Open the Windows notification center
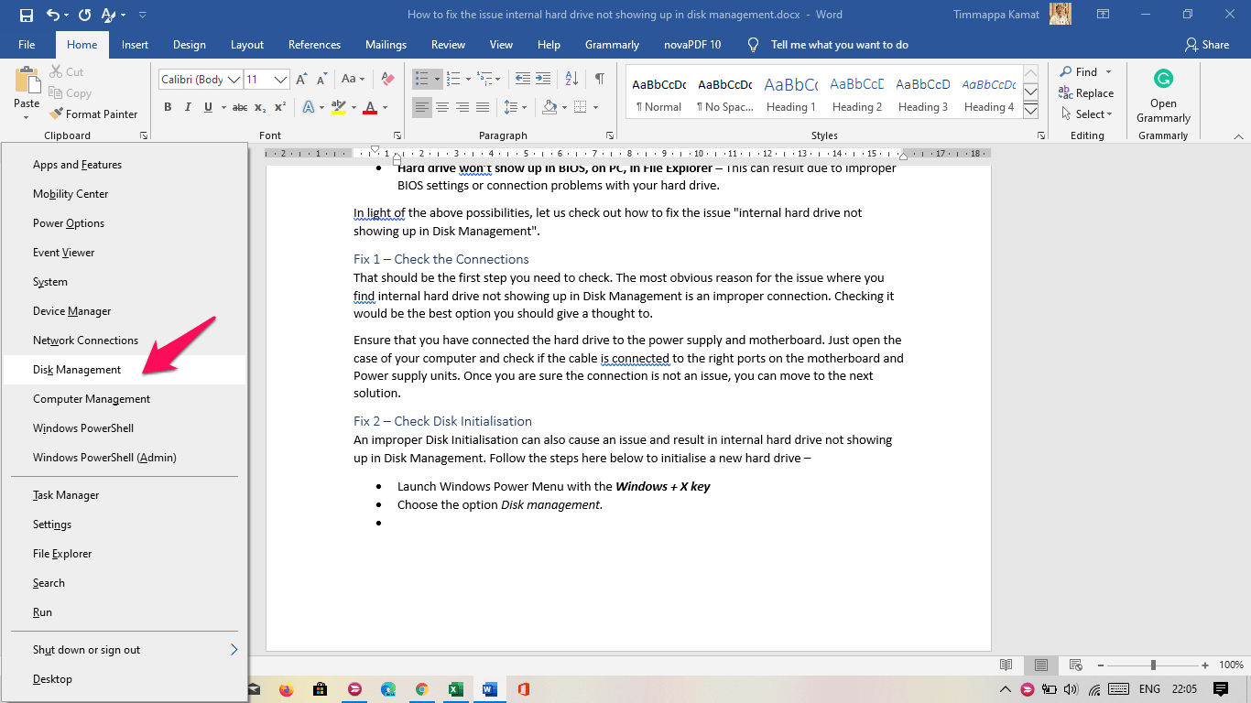This screenshot has height=703, width=1251. 1221,689
